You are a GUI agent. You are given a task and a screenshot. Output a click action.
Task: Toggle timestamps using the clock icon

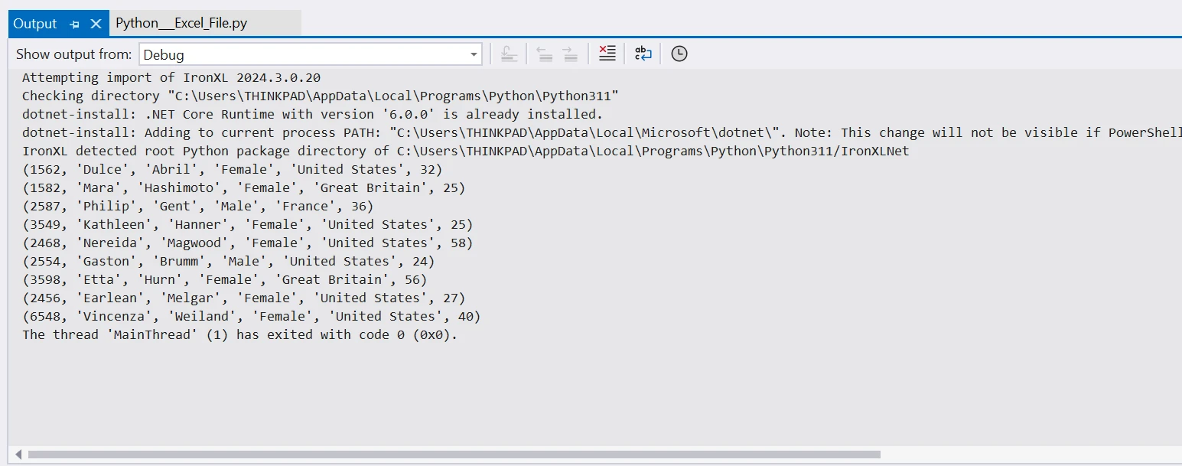(679, 54)
